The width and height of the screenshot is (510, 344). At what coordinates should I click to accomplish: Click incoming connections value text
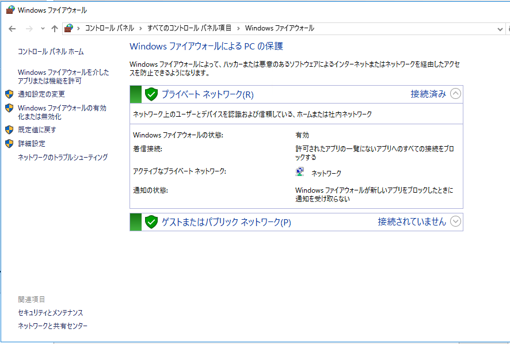[x=375, y=153]
